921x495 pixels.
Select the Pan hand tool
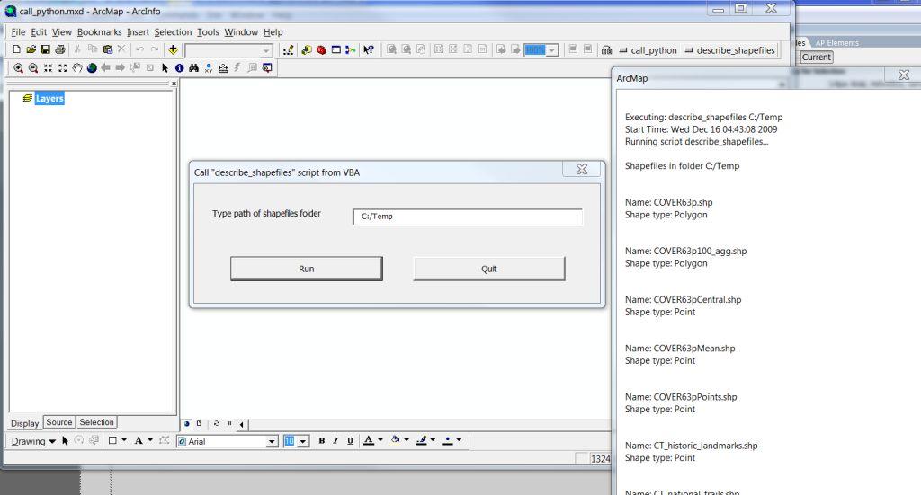click(x=77, y=68)
